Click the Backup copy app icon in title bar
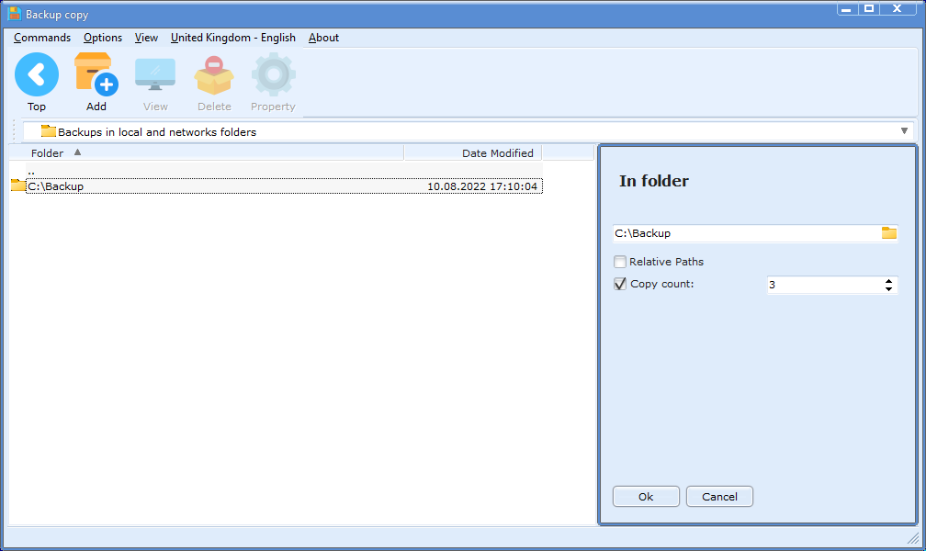Viewport: 926px width, 551px height. (15, 15)
